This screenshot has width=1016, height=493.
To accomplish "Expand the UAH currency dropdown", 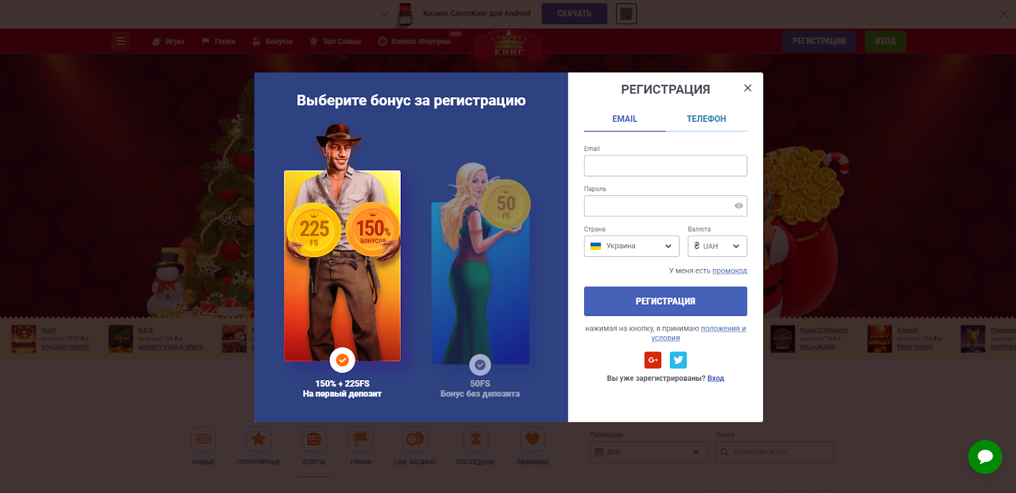I will [x=717, y=246].
